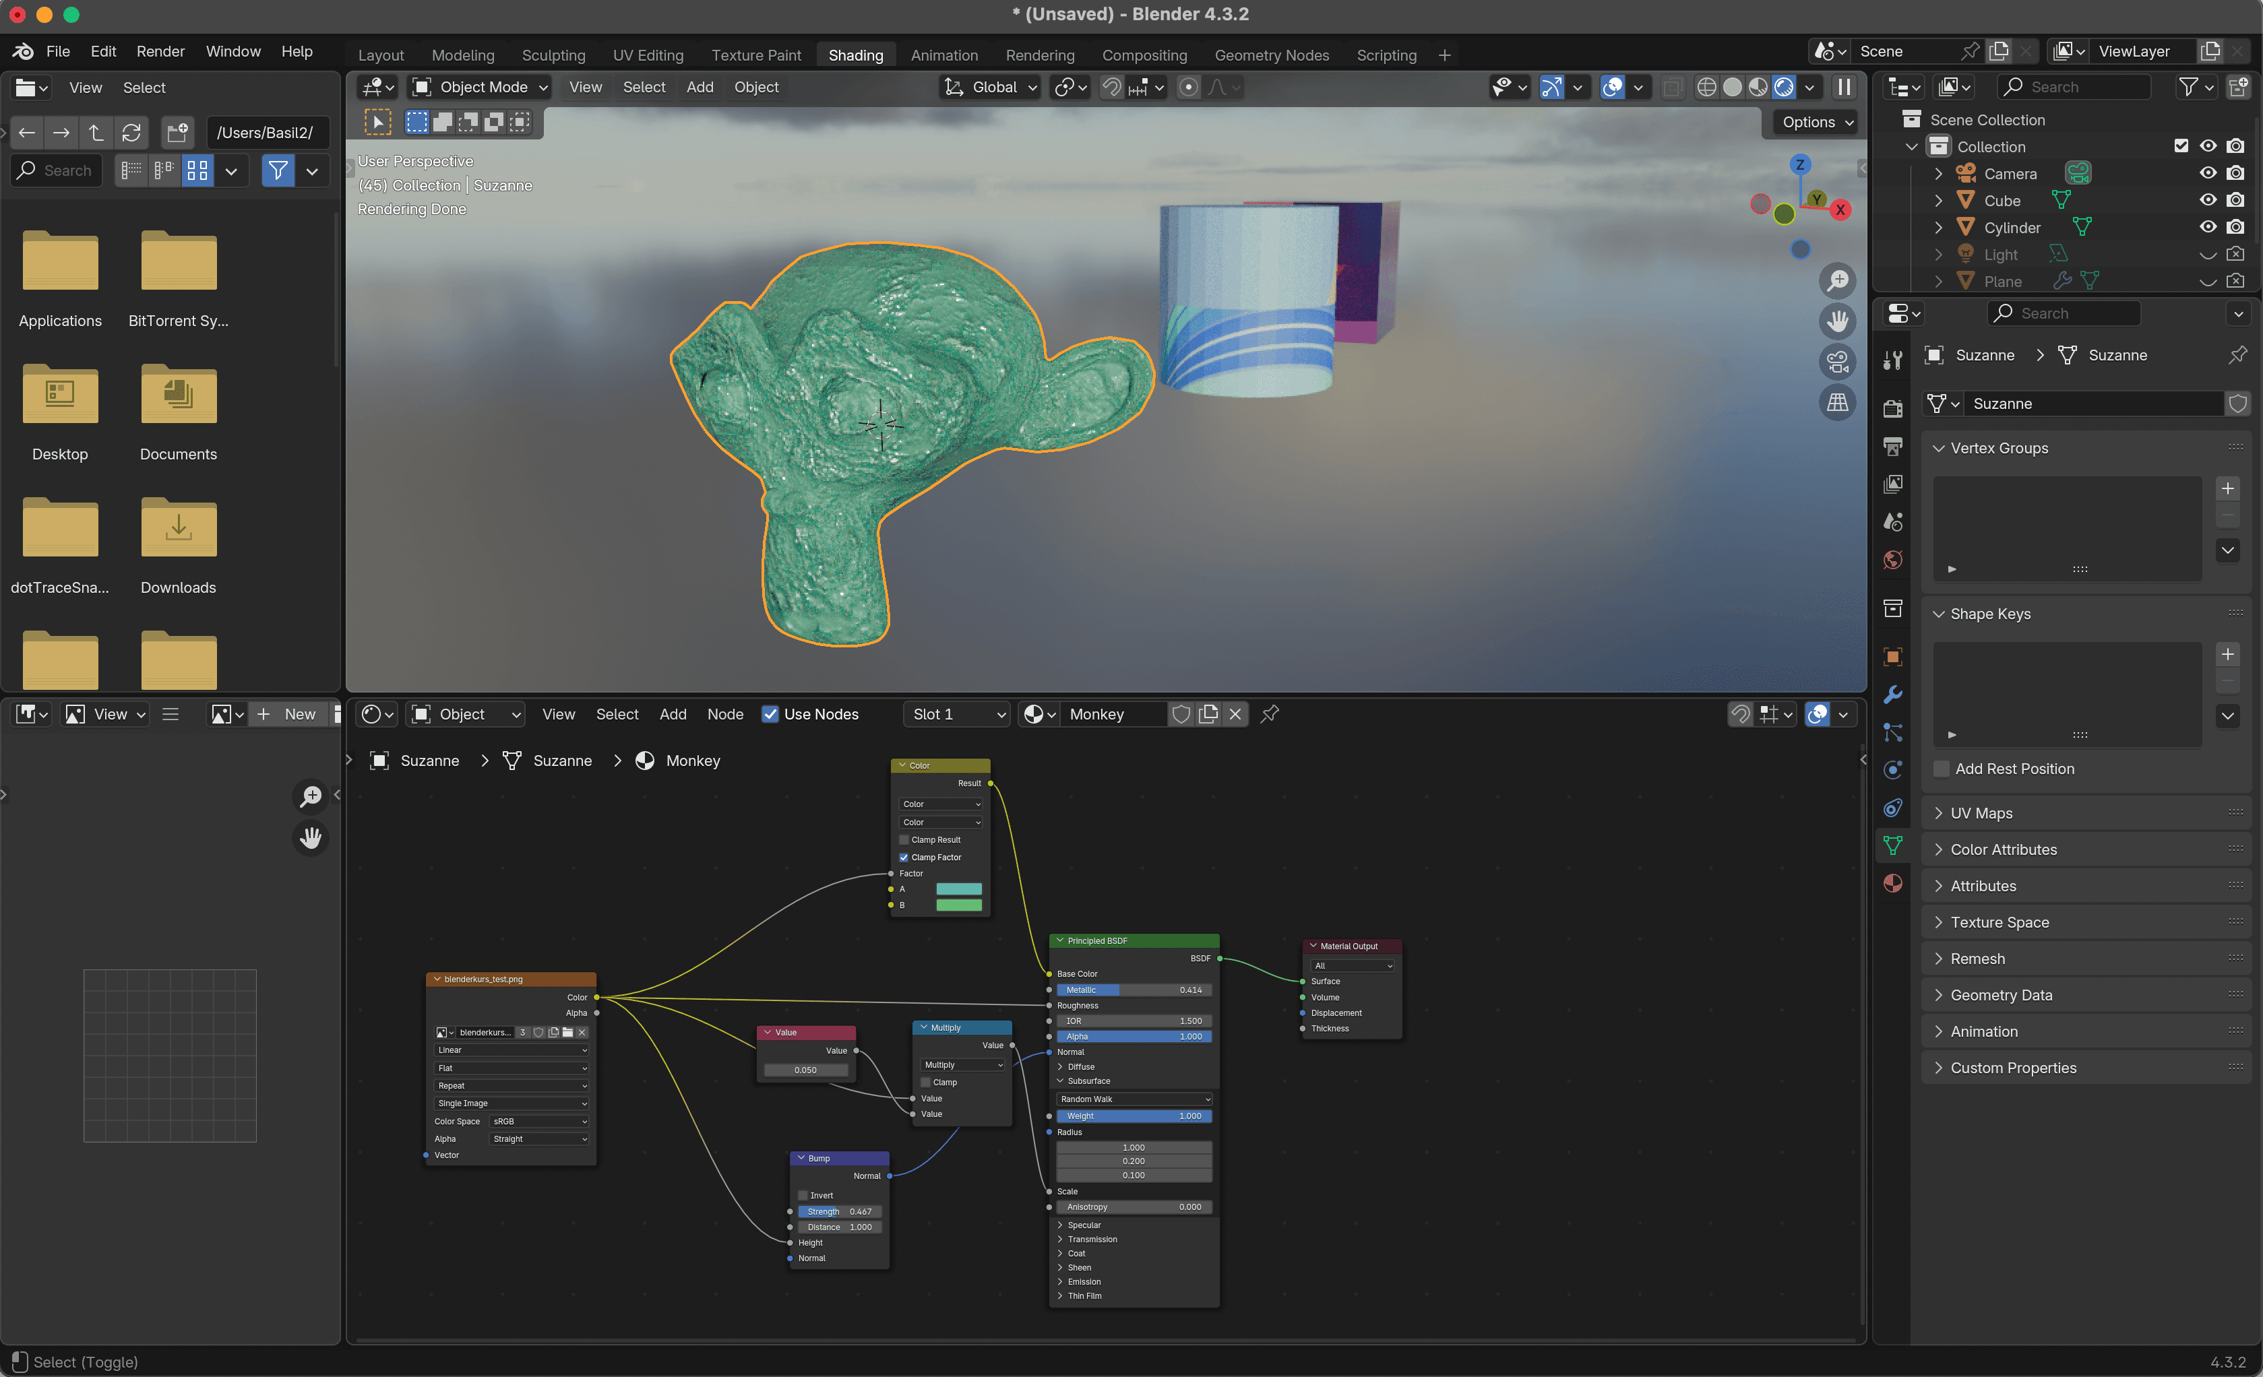Refresh the file browser listing
The height and width of the screenshot is (1377, 2263).
pyautogui.click(x=131, y=133)
